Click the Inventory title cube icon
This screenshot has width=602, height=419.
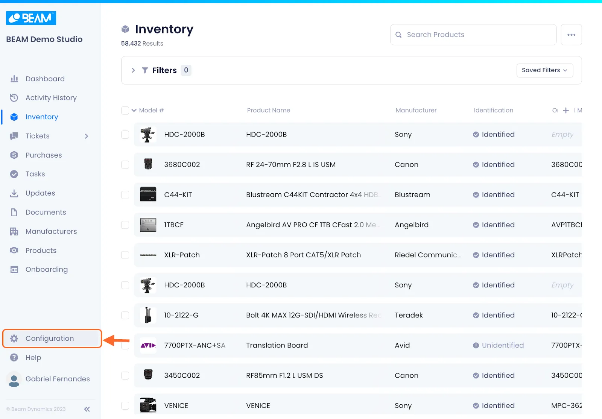[x=125, y=29]
